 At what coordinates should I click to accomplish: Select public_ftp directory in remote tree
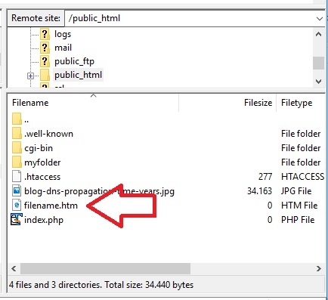click(74, 61)
